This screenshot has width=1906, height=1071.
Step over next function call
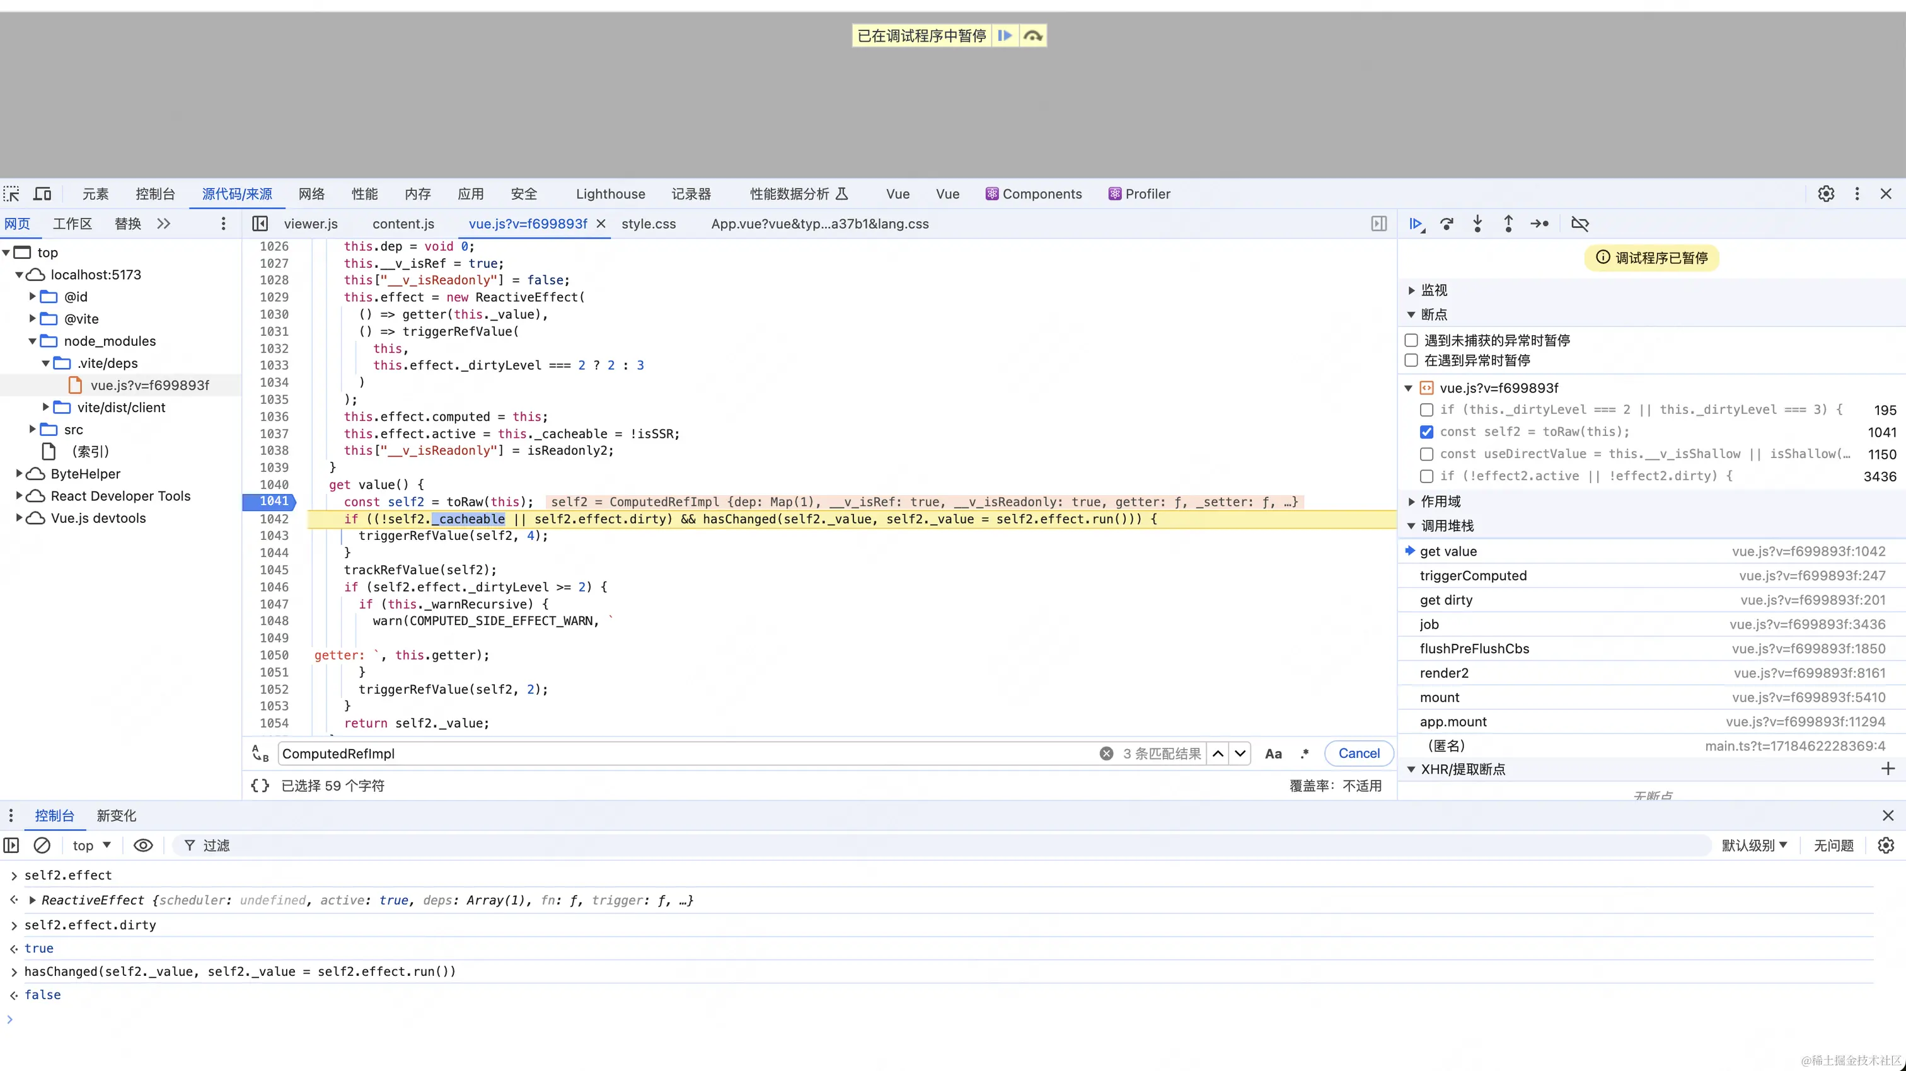pyautogui.click(x=1447, y=224)
